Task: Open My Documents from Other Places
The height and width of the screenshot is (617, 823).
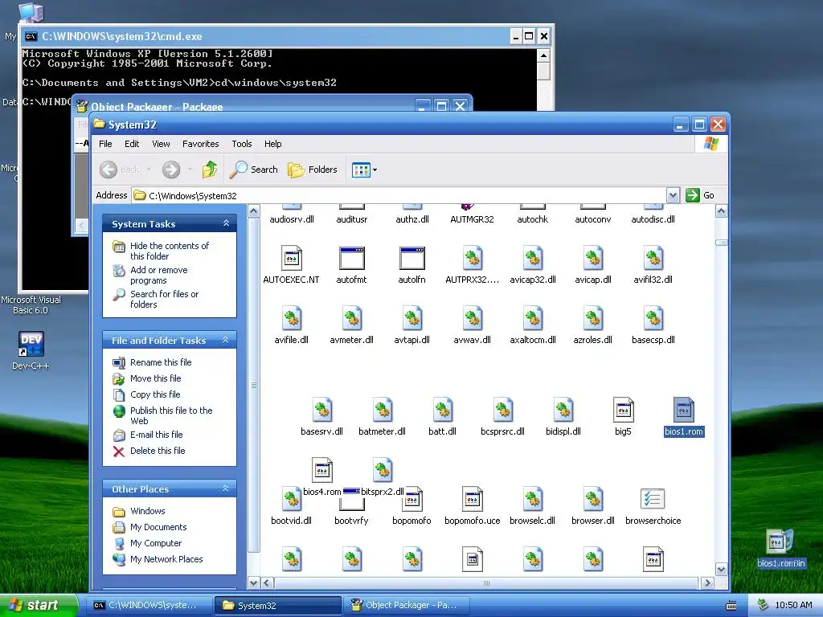Action: click(x=158, y=527)
